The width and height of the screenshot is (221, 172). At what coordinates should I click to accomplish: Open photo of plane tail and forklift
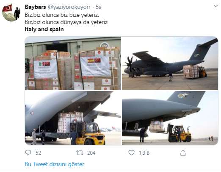pos(170,118)
